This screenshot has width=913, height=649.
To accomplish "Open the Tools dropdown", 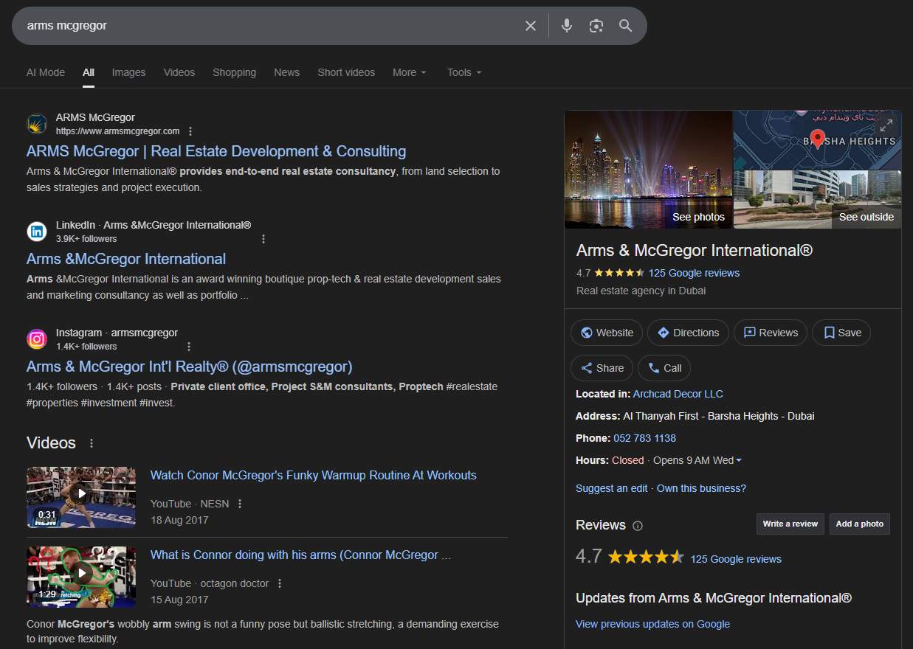I will [x=464, y=72].
